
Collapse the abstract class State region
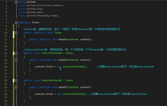point(16,33)
